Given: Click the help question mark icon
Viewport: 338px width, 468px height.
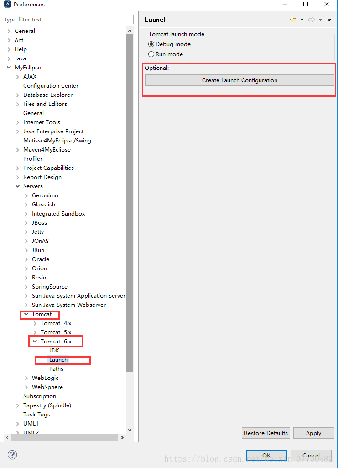Looking at the screenshot, I should click(x=12, y=455).
